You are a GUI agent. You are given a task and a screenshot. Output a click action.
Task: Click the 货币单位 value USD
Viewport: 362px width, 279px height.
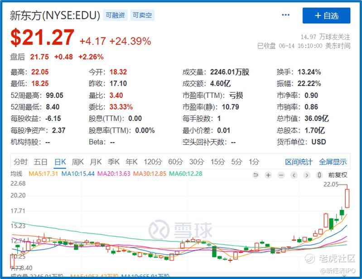click(x=319, y=142)
